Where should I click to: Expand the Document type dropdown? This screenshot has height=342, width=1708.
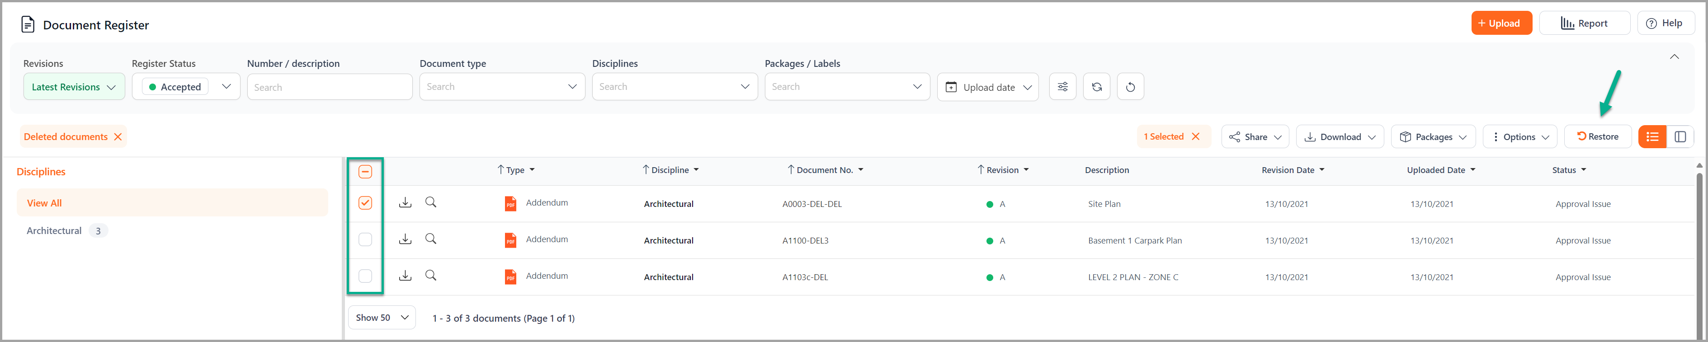(x=502, y=87)
